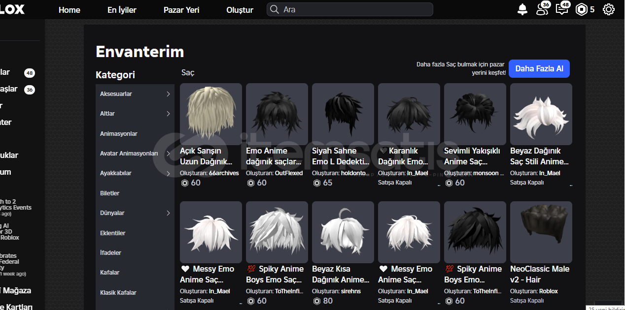
Task: Open the Açık Sarışın Uzun Dağınık hair thumbnail
Action: click(x=211, y=114)
